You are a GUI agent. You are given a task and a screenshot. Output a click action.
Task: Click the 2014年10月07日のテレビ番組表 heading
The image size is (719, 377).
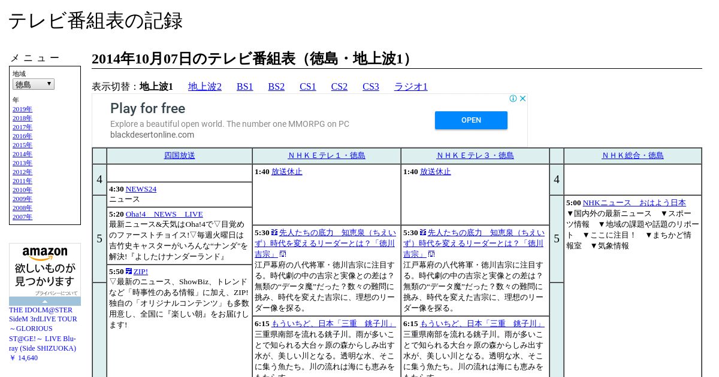pos(254,59)
